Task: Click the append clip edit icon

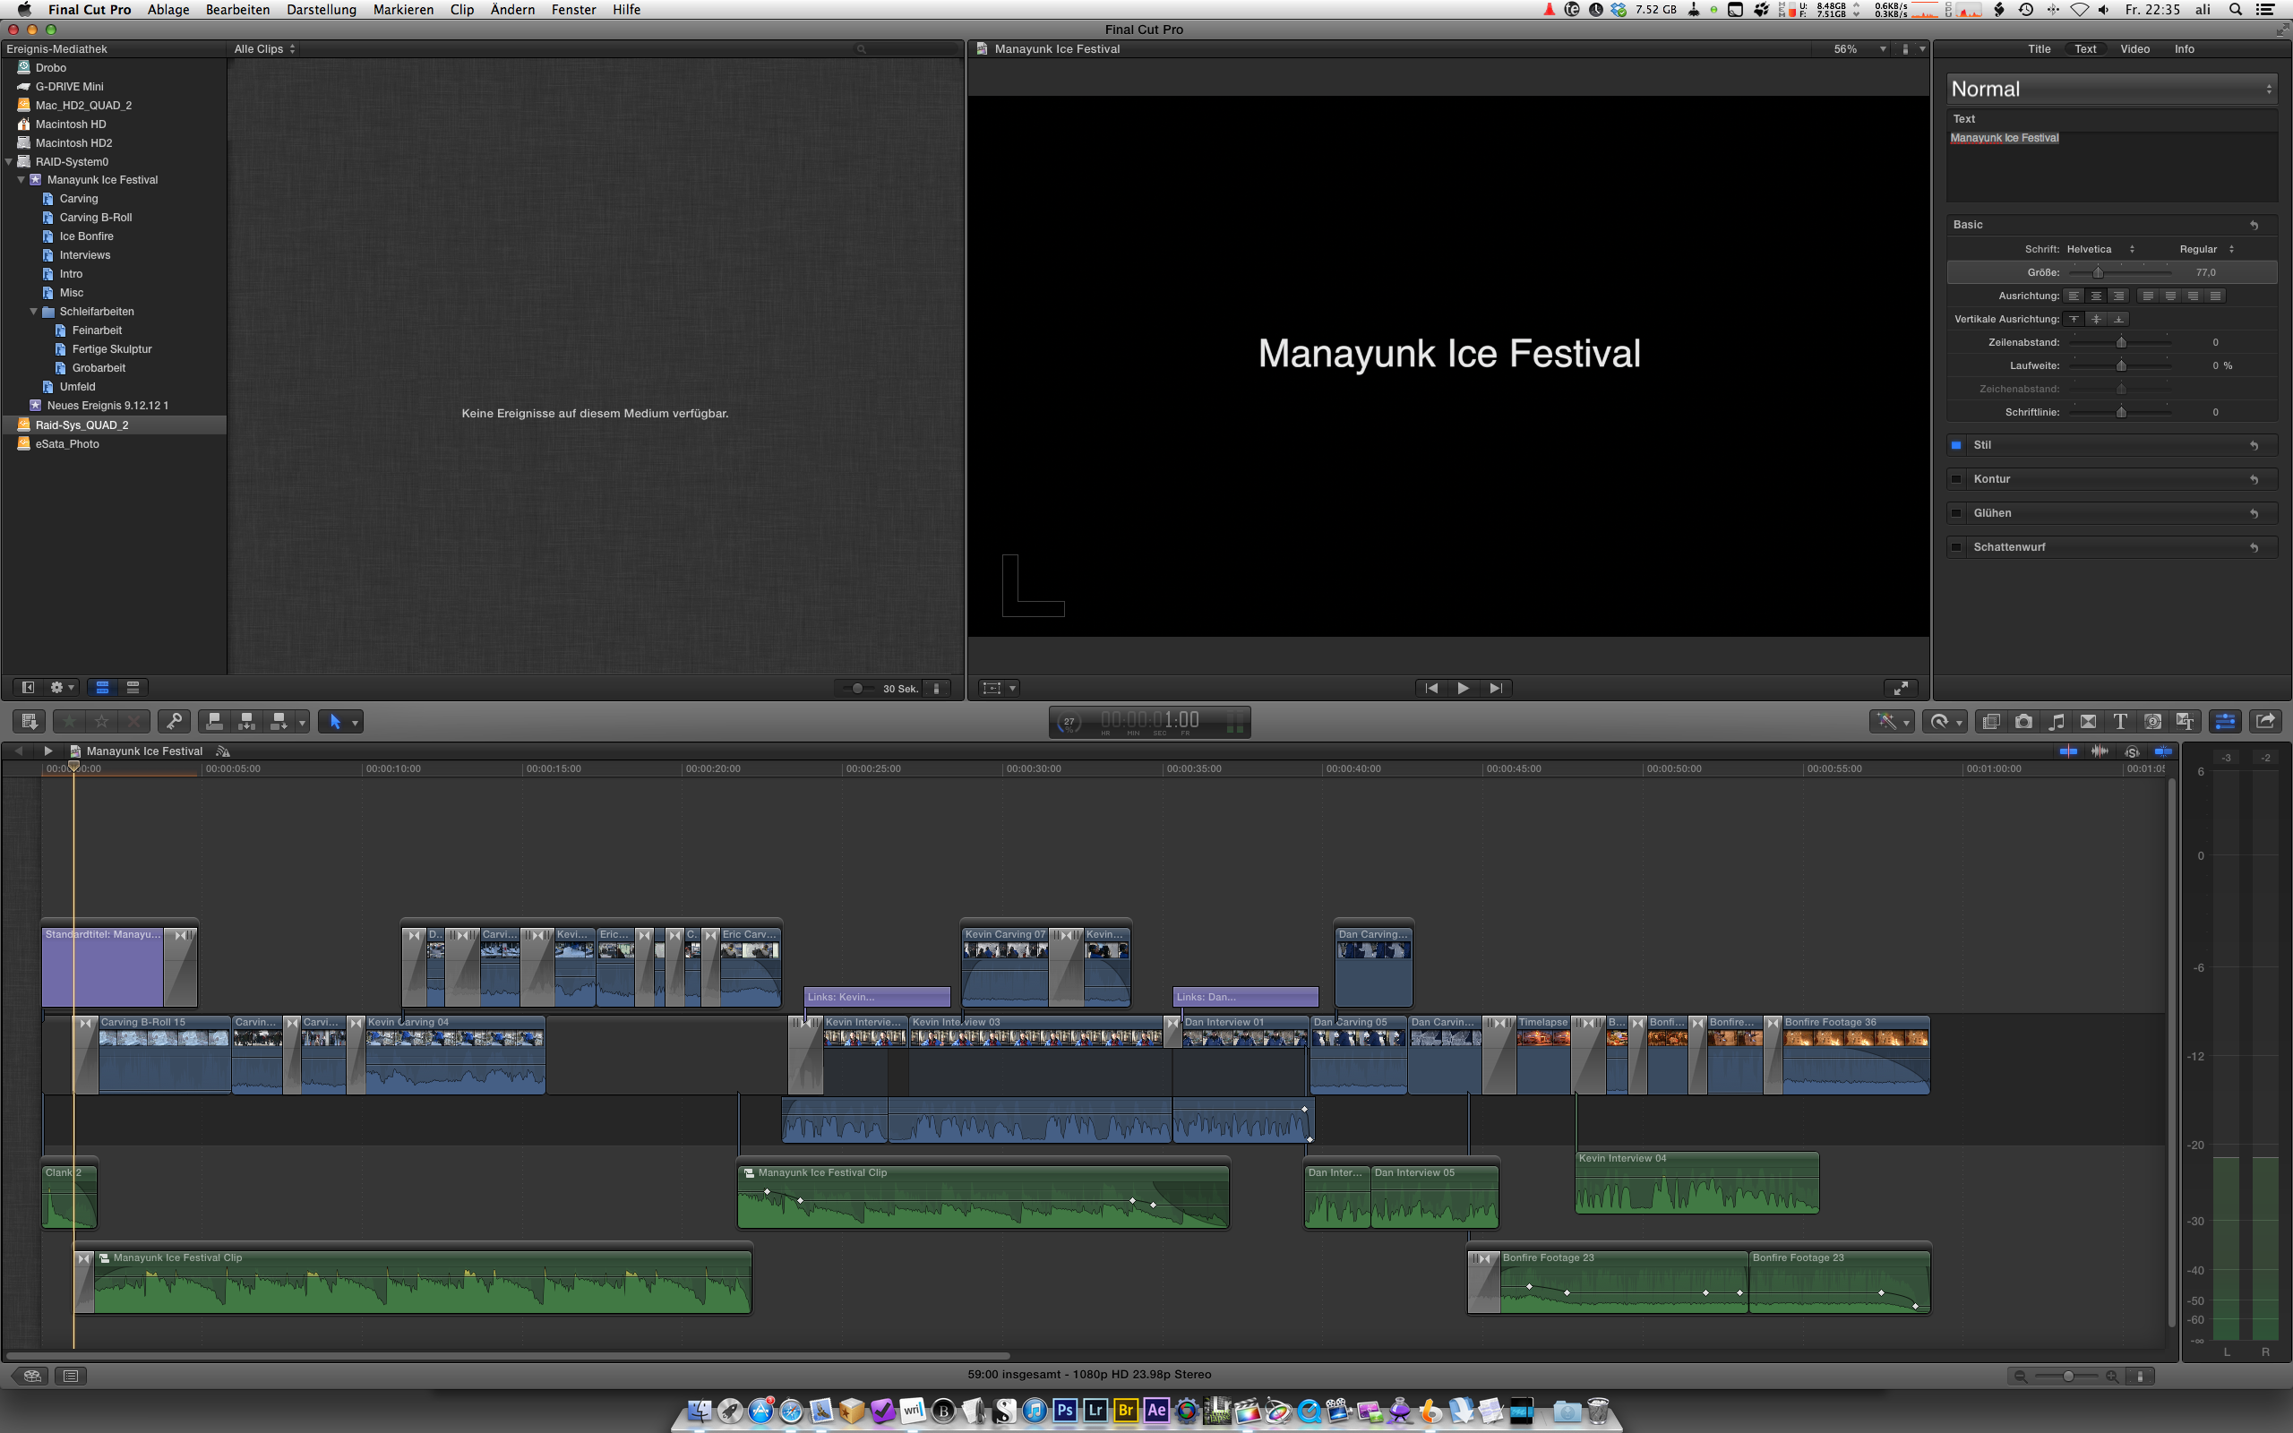Action: click(279, 721)
